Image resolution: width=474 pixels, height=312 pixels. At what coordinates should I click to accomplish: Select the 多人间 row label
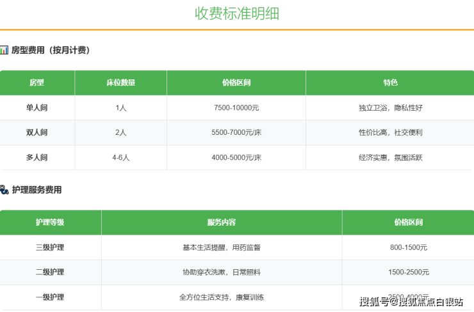coord(37,157)
